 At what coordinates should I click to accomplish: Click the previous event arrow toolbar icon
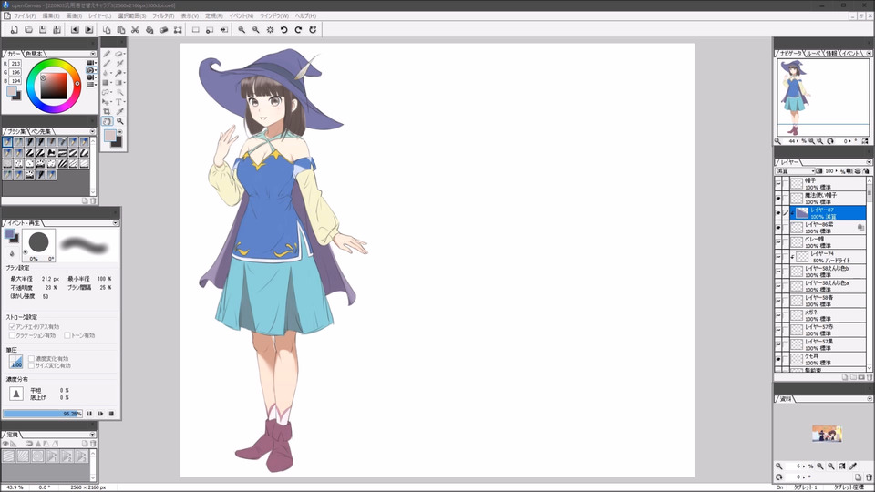coord(75,29)
